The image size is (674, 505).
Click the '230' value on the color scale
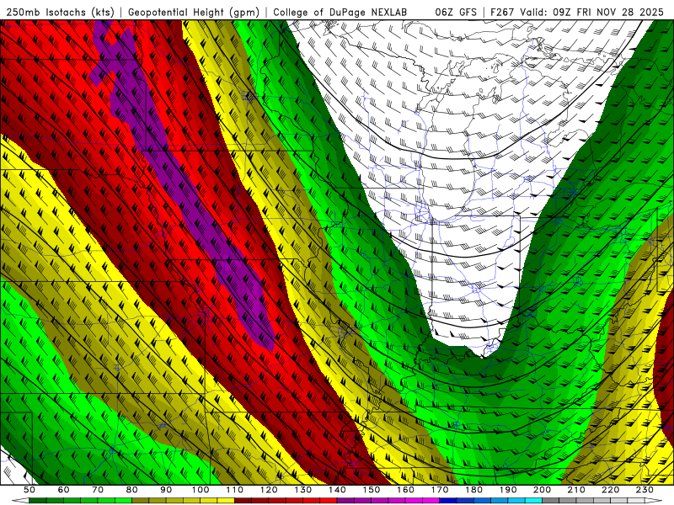[x=645, y=490]
